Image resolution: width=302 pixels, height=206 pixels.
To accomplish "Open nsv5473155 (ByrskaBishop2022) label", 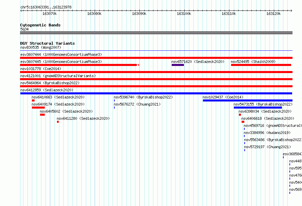I will [263, 104].
